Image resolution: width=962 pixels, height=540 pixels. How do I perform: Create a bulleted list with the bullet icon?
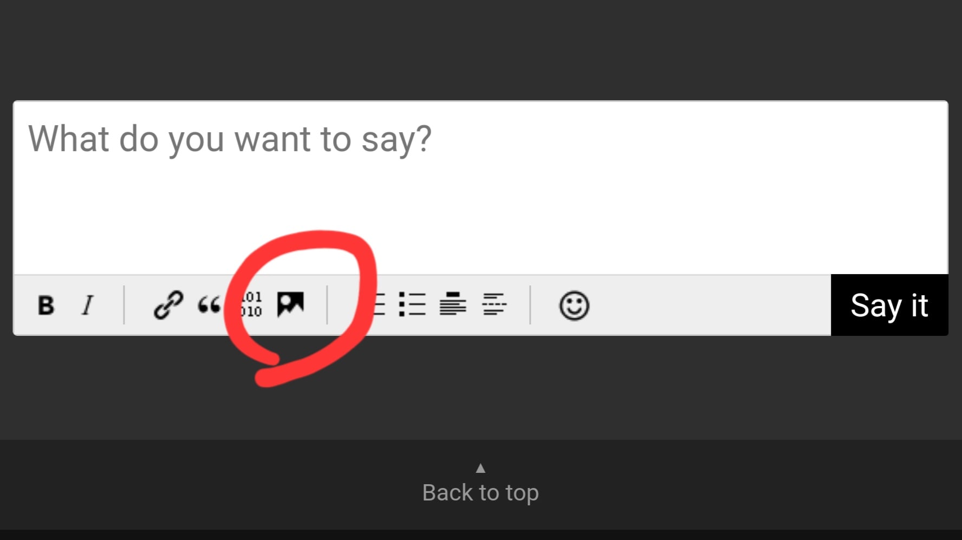[412, 304]
